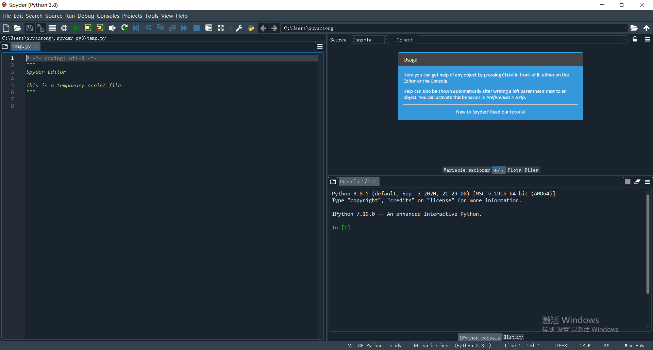Run selection or current line
Viewport: 653px width, 350px height.
click(112, 28)
